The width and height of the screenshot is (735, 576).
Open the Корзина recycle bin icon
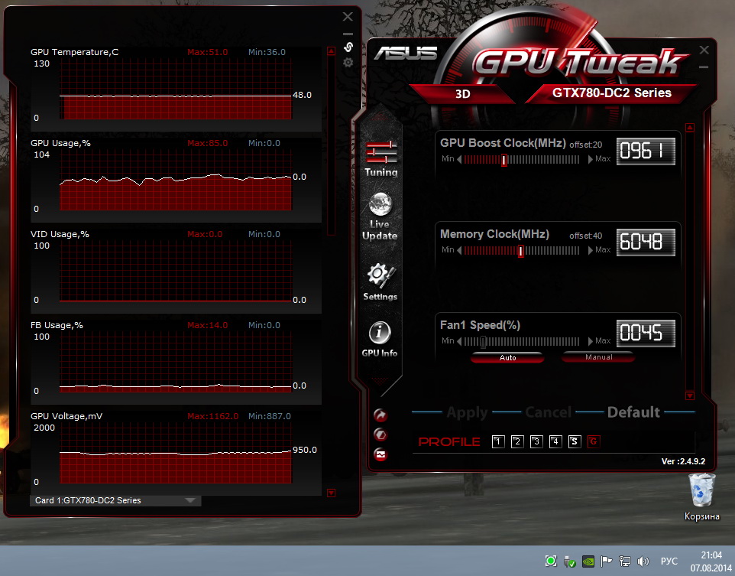[701, 496]
